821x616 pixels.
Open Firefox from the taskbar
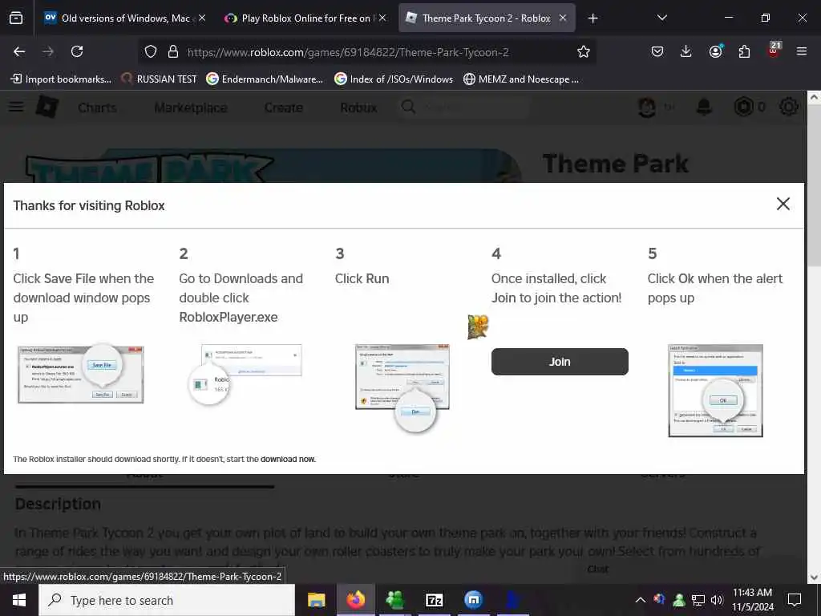[355, 600]
